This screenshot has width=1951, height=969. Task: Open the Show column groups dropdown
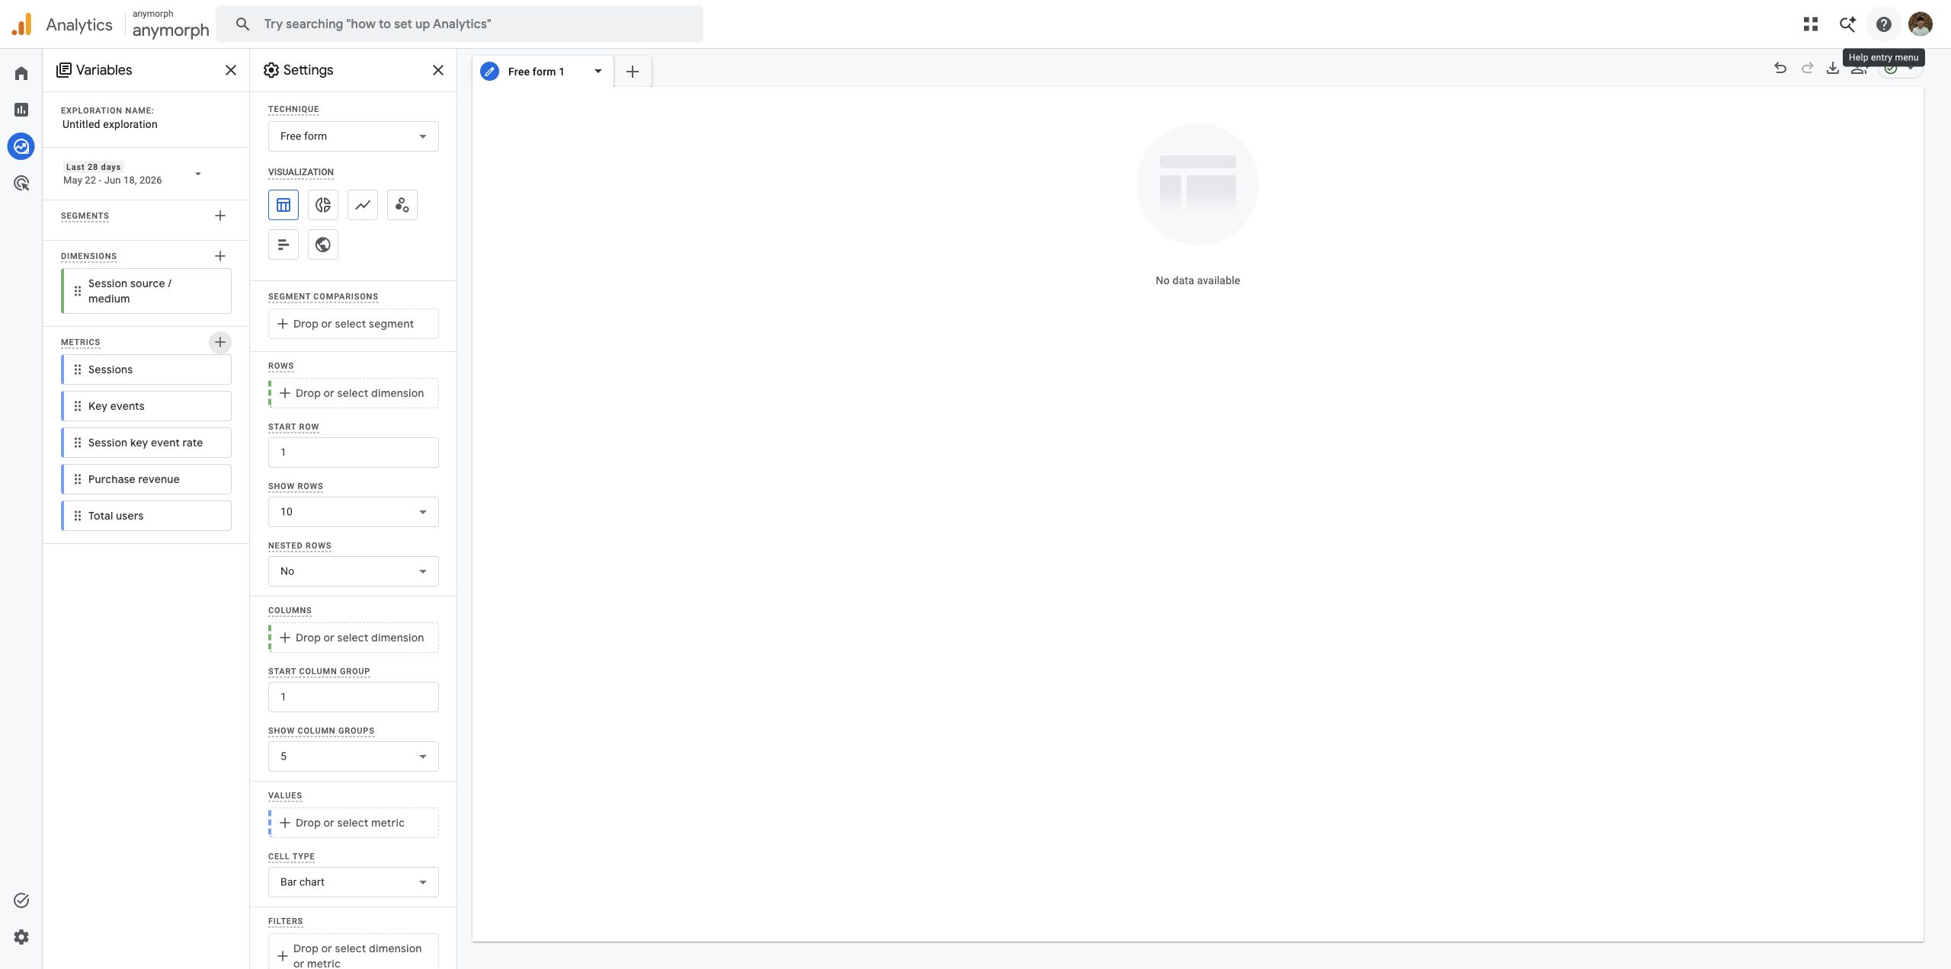(354, 756)
